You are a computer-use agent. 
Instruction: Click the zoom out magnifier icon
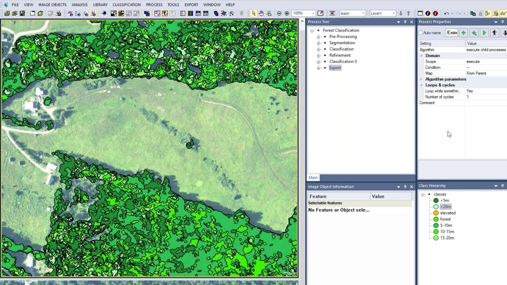click(279, 13)
